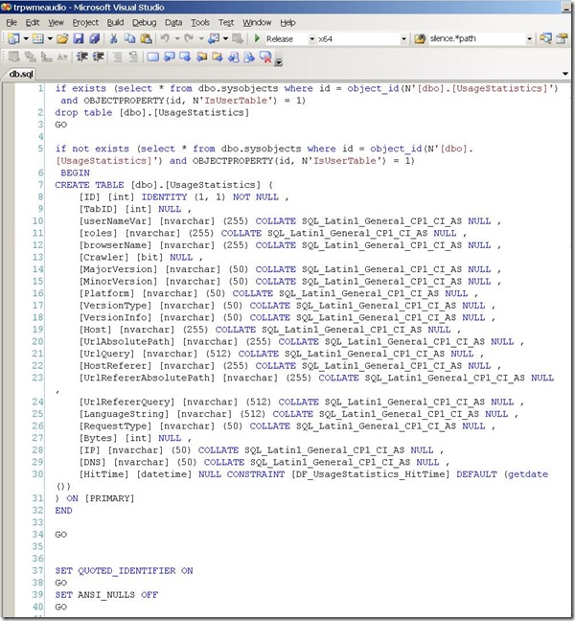Open the Help menu
575x621 pixels.
287,23
